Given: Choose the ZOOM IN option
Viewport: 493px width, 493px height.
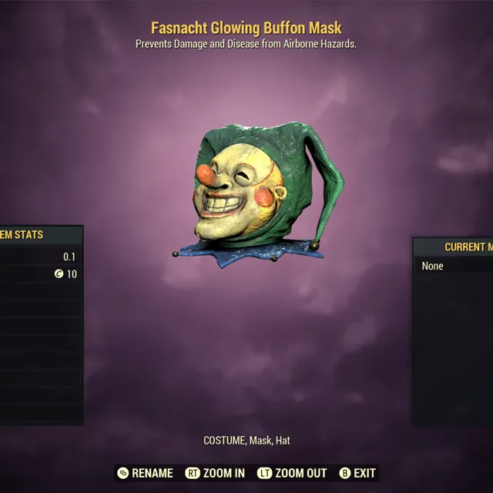Looking at the screenshot, I should [224, 473].
